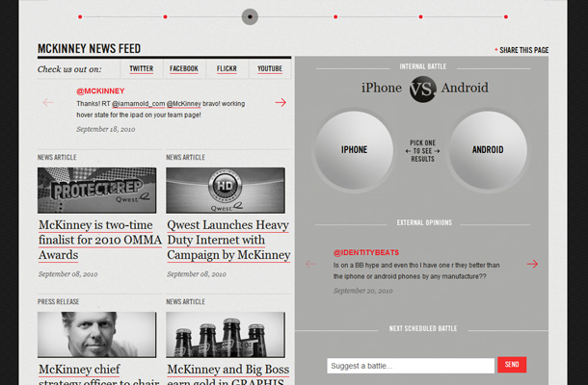Screen dimensions: 588x385
Task: Click the September 20, 2010 opinion date
Action: (363, 291)
